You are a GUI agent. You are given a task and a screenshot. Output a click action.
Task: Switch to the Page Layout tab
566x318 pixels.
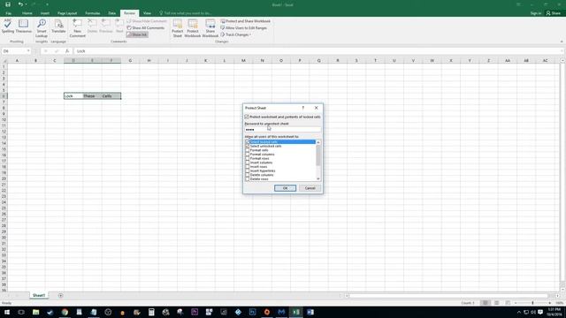tap(67, 13)
